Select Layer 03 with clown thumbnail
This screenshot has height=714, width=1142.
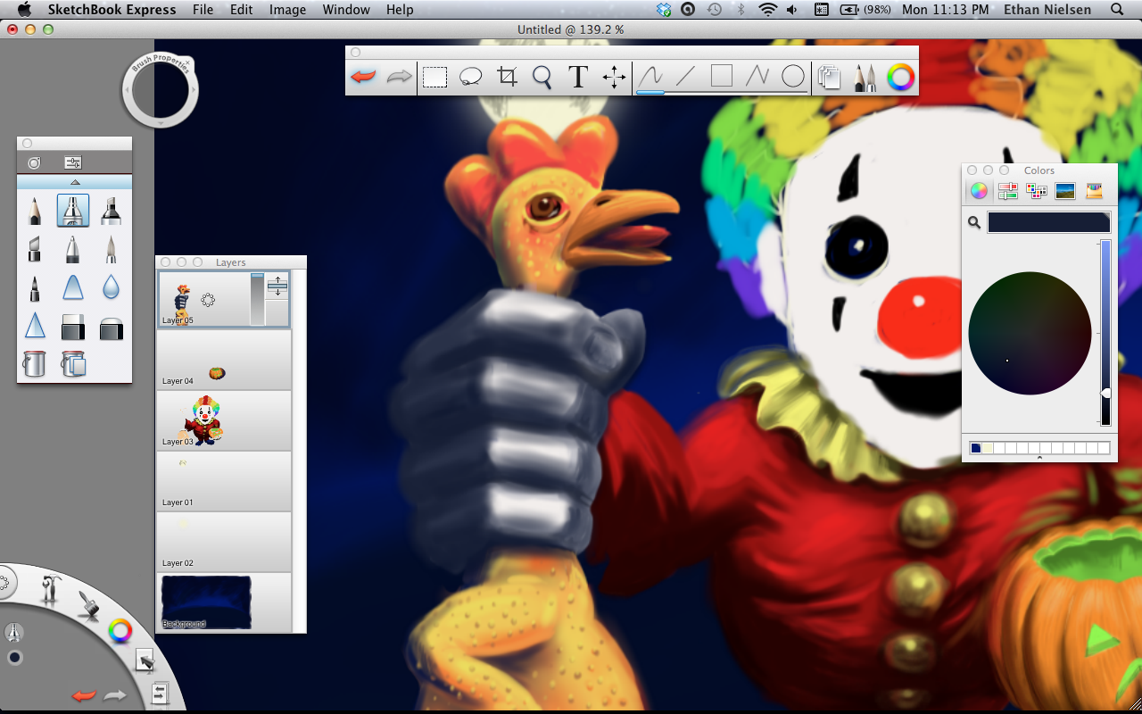point(224,420)
